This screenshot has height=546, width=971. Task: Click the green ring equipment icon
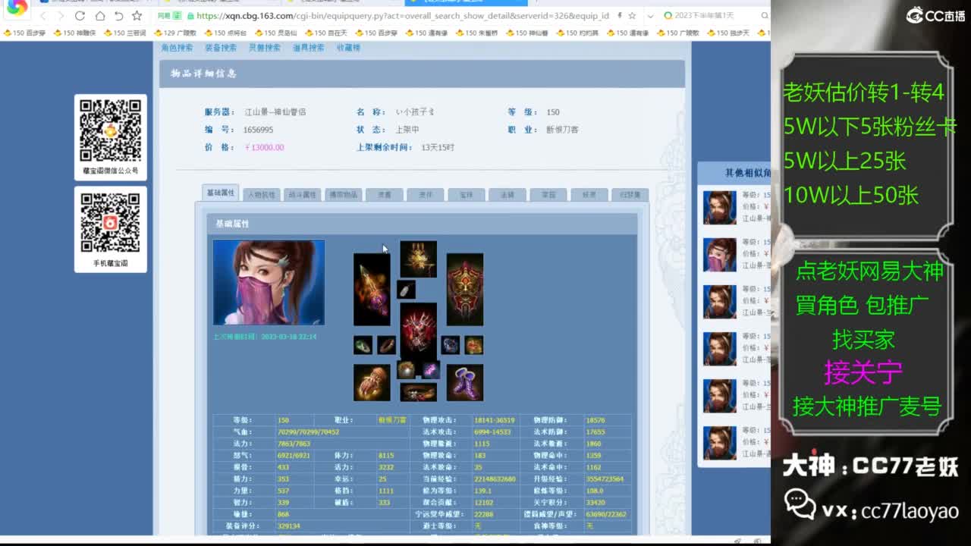click(363, 345)
